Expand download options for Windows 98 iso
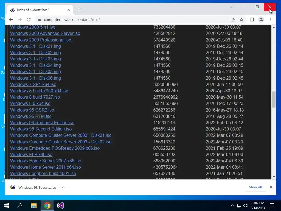 [x=63, y=187]
